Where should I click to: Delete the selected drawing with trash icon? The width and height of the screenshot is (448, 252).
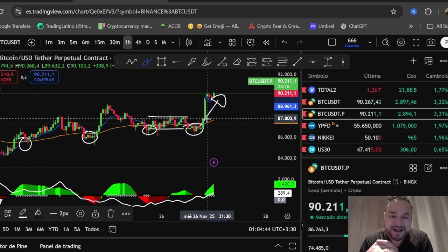click(111, 213)
